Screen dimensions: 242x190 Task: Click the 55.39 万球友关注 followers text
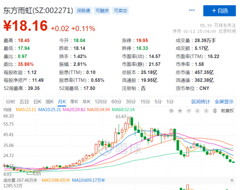(x=218, y=26)
